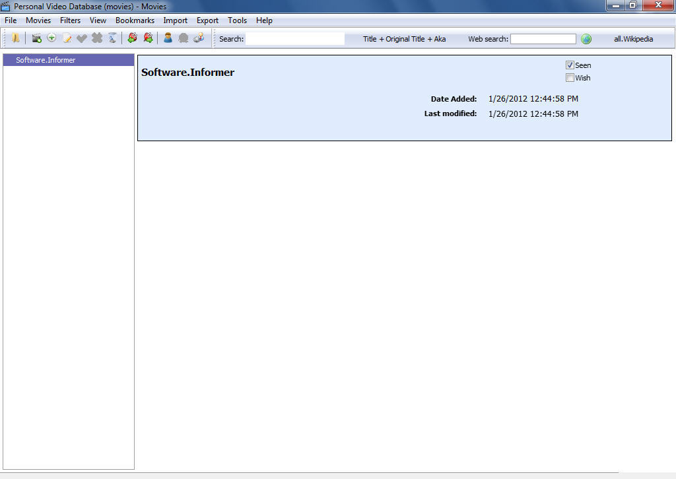Open the Tools menu
Screen dimensions: 676x479
pos(237,20)
